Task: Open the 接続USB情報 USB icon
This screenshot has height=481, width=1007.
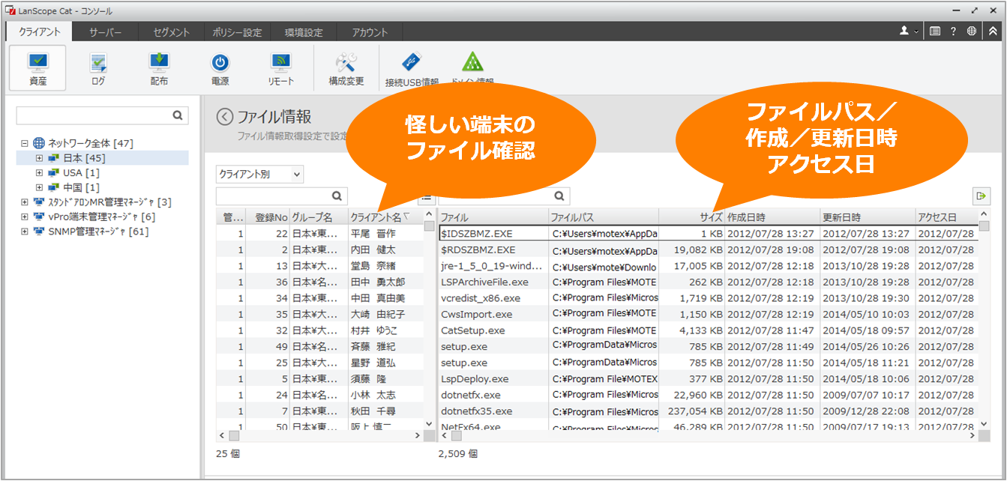Action: coord(412,68)
